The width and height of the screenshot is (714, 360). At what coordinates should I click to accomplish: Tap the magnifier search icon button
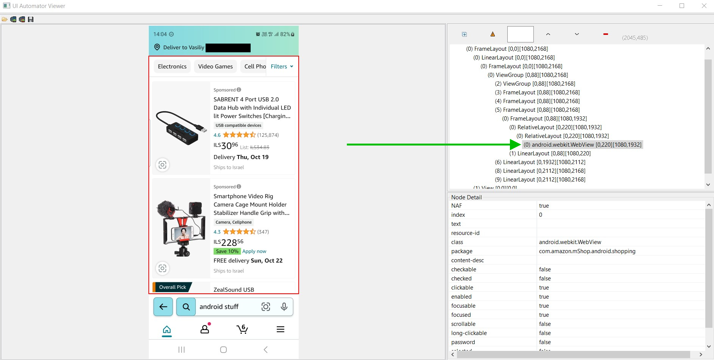tap(186, 307)
